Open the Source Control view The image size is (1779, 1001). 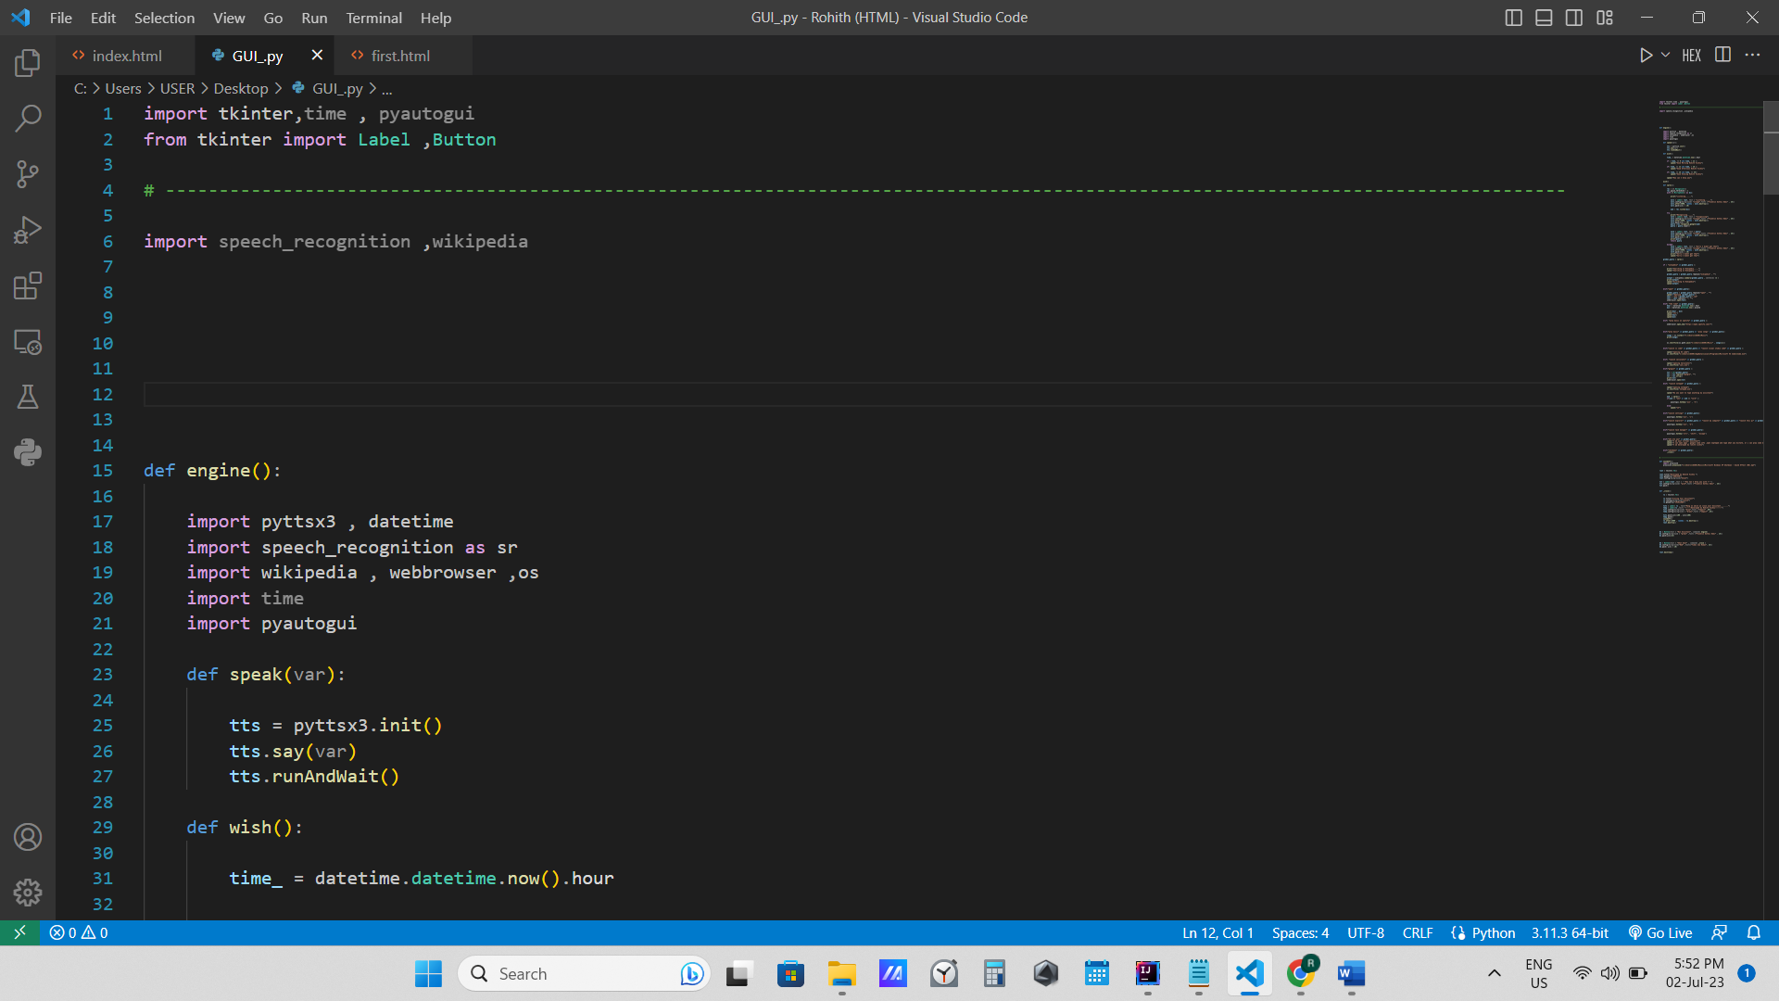[28, 173]
